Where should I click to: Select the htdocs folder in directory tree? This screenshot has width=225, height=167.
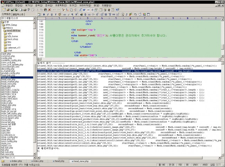click(10, 28)
